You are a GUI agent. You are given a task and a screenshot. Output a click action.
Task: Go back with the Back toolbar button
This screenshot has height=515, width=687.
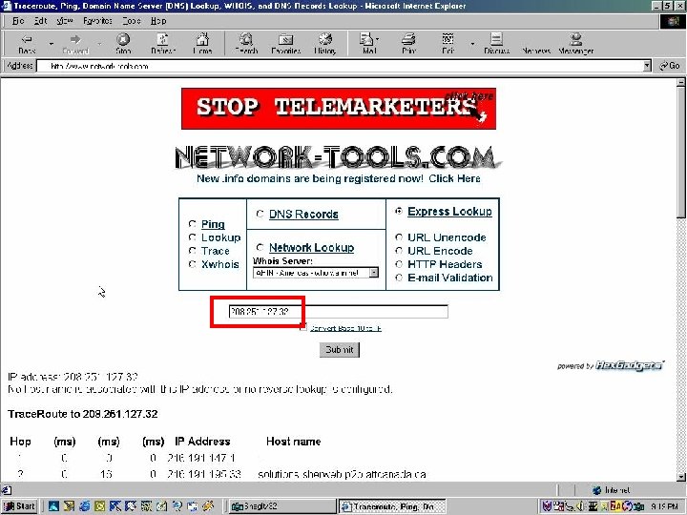point(27,44)
